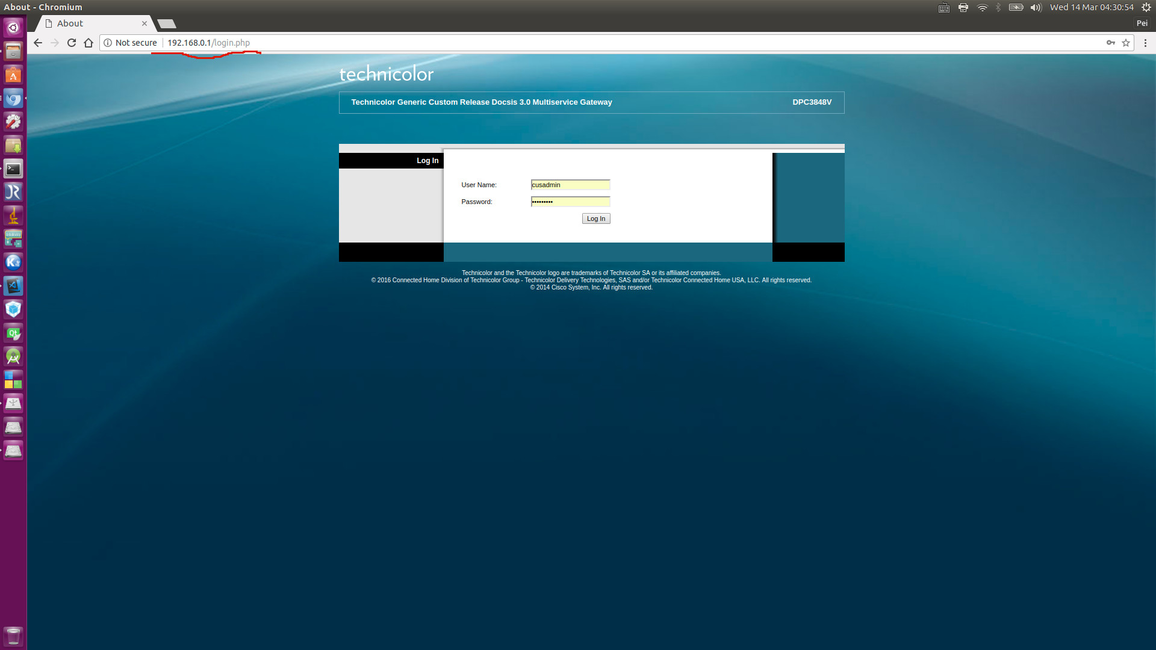Open the Trash in the dock
The height and width of the screenshot is (650, 1156).
click(13, 636)
